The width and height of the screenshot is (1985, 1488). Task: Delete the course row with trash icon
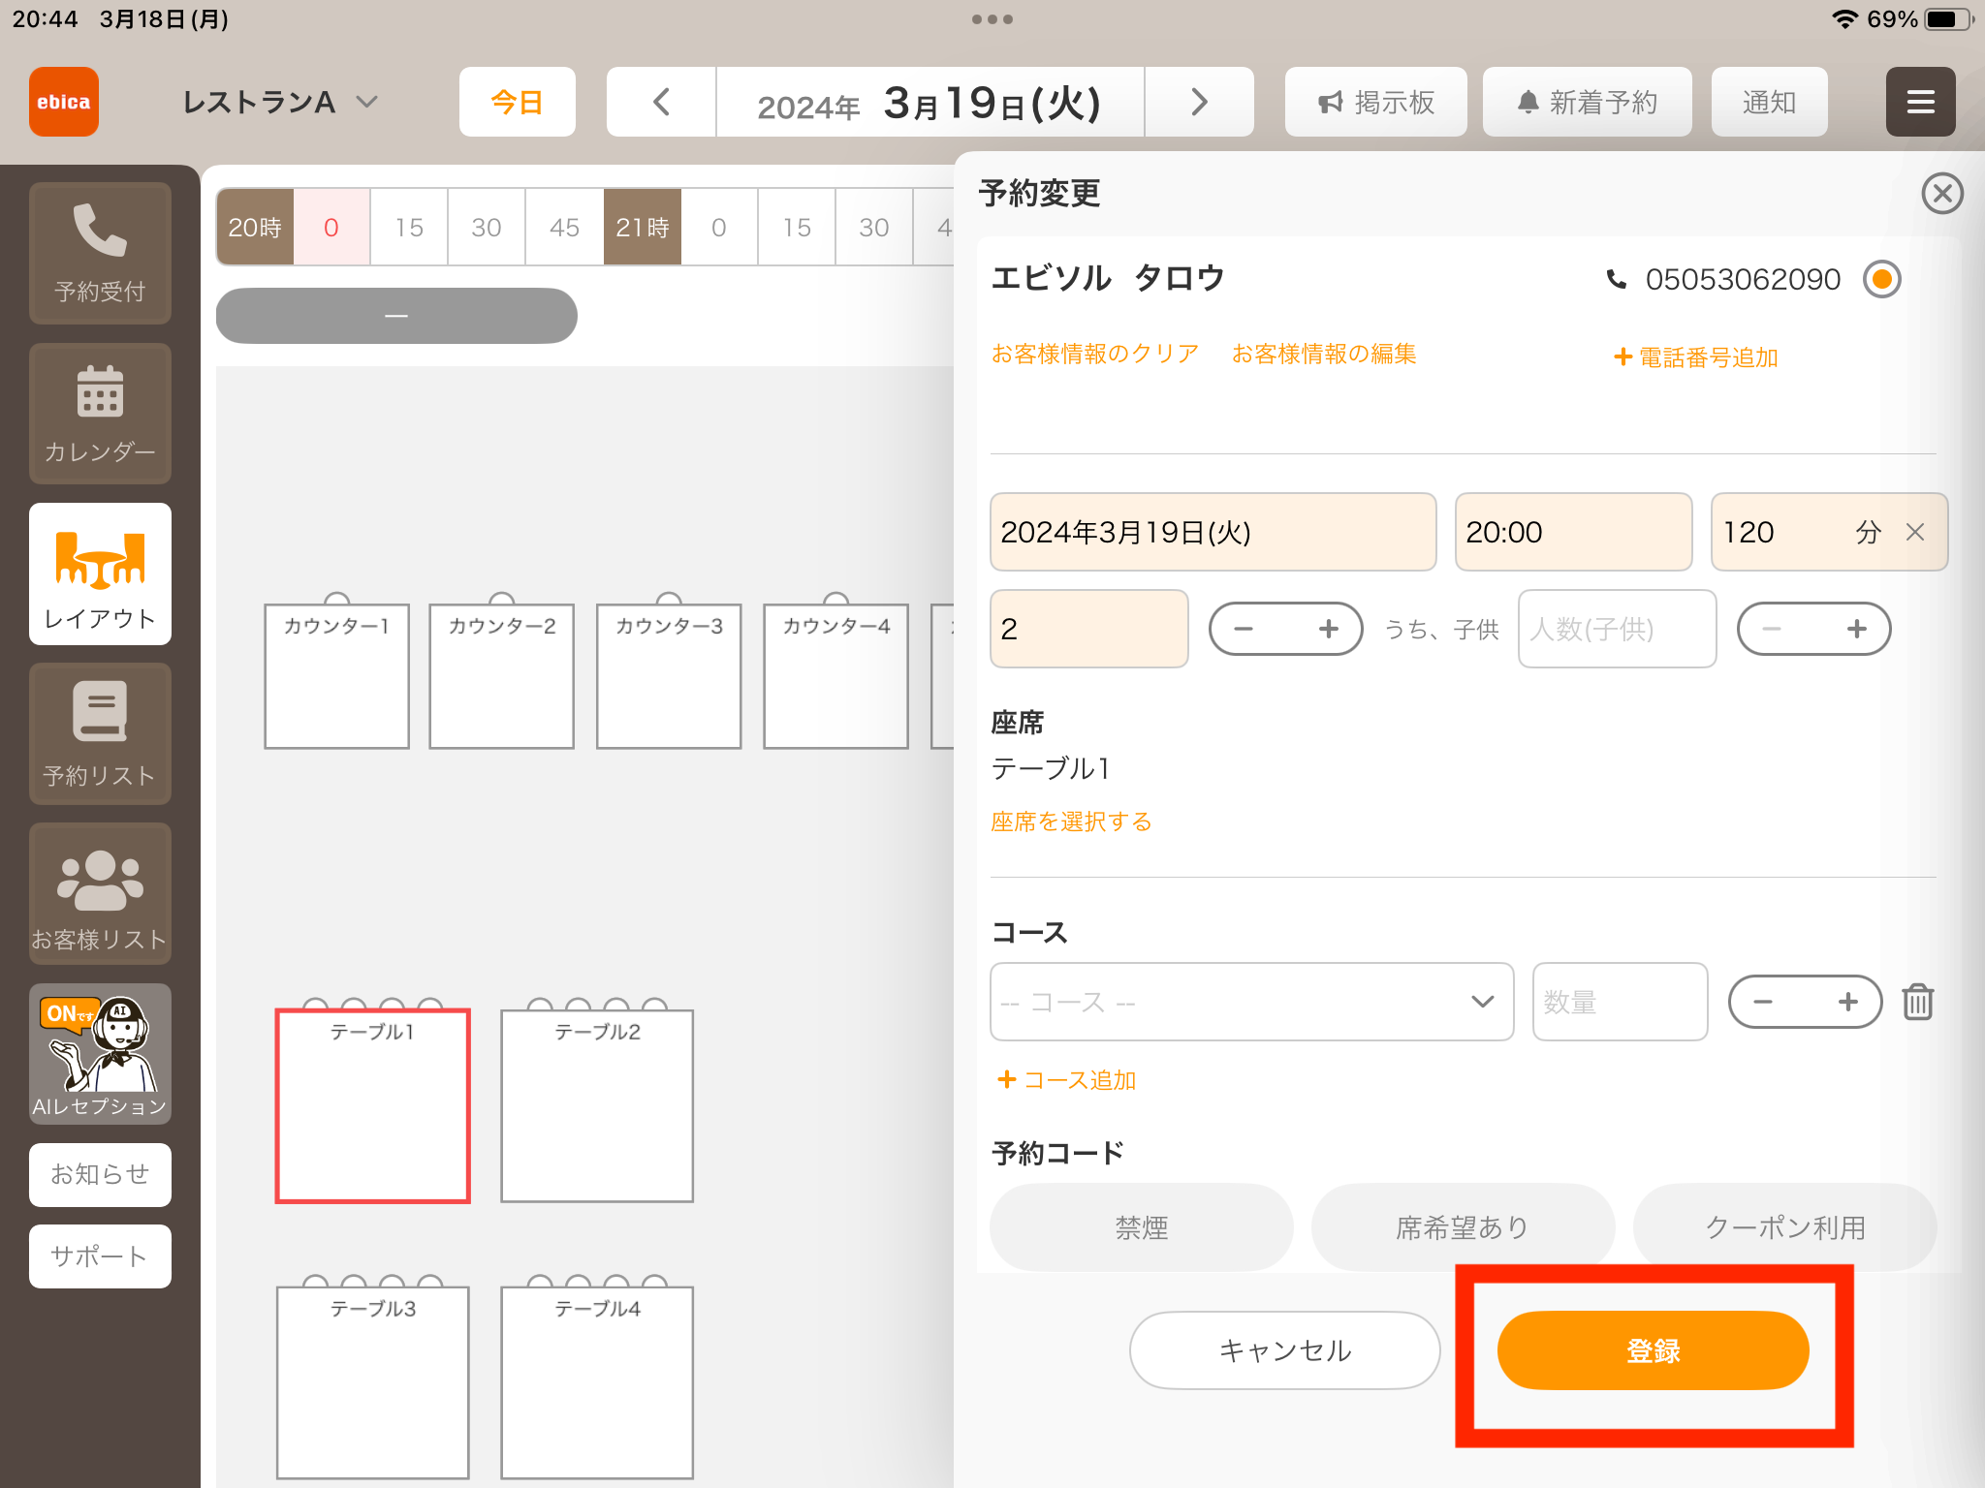1917,1002
